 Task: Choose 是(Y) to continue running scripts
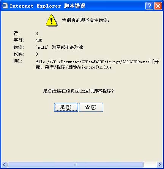pyautogui.click(x=66, y=107)
